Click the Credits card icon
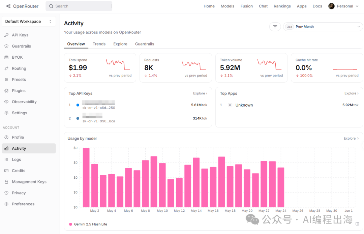Screen dimensions: 364x234 pos(6,171)
